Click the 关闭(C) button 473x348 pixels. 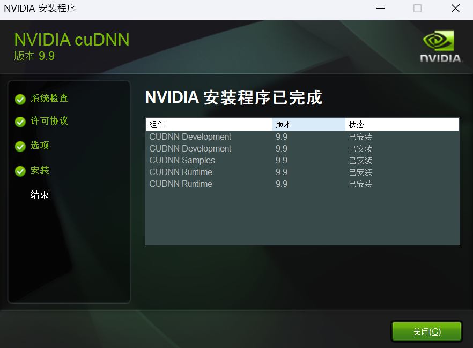(426, 331)
